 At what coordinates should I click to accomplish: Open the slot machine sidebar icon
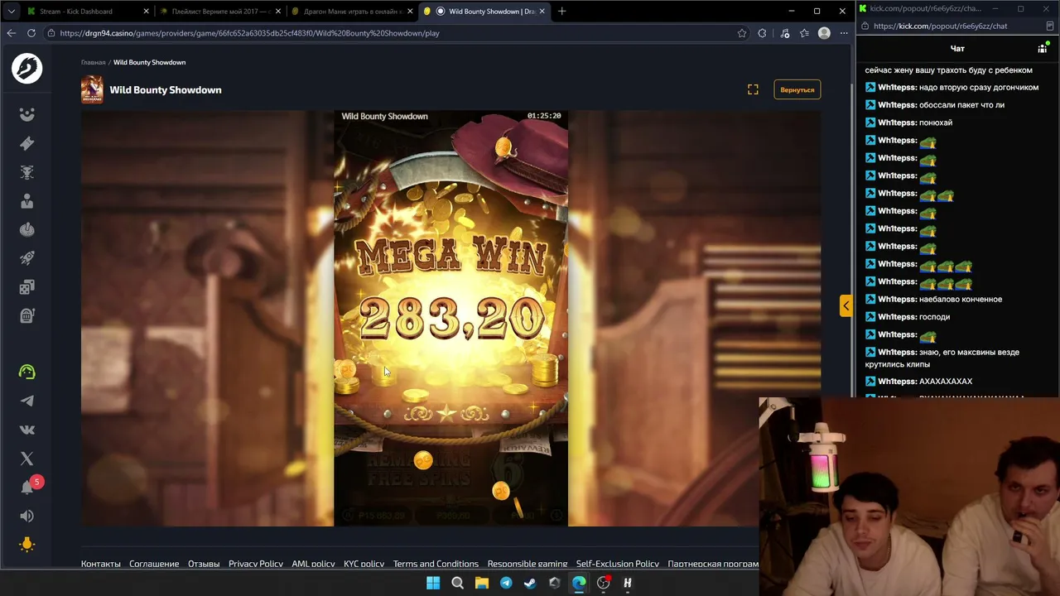27,315
